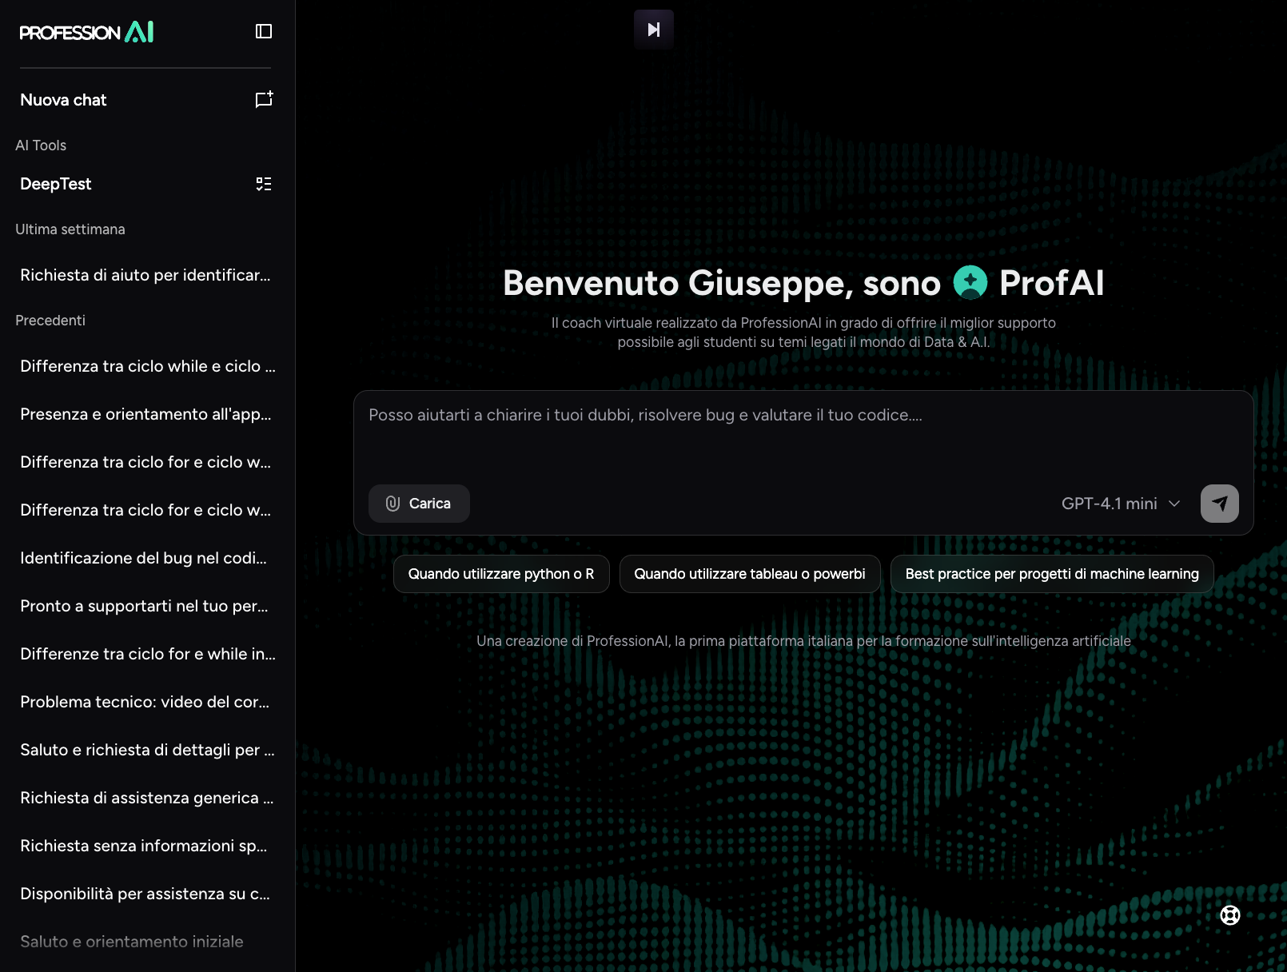
Task: Click the 'Precedenti' section label
Action: pyautogui.click(x=50, y=321)
